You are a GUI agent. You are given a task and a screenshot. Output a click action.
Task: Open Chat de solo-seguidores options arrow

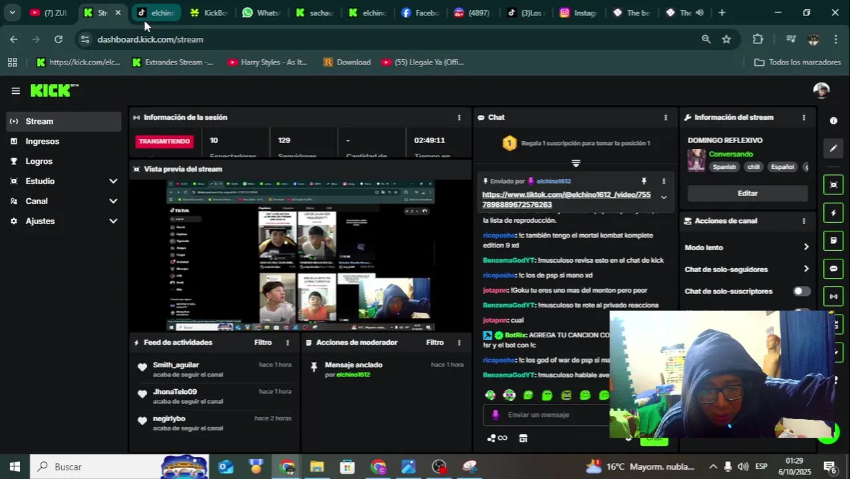(805, 269)
